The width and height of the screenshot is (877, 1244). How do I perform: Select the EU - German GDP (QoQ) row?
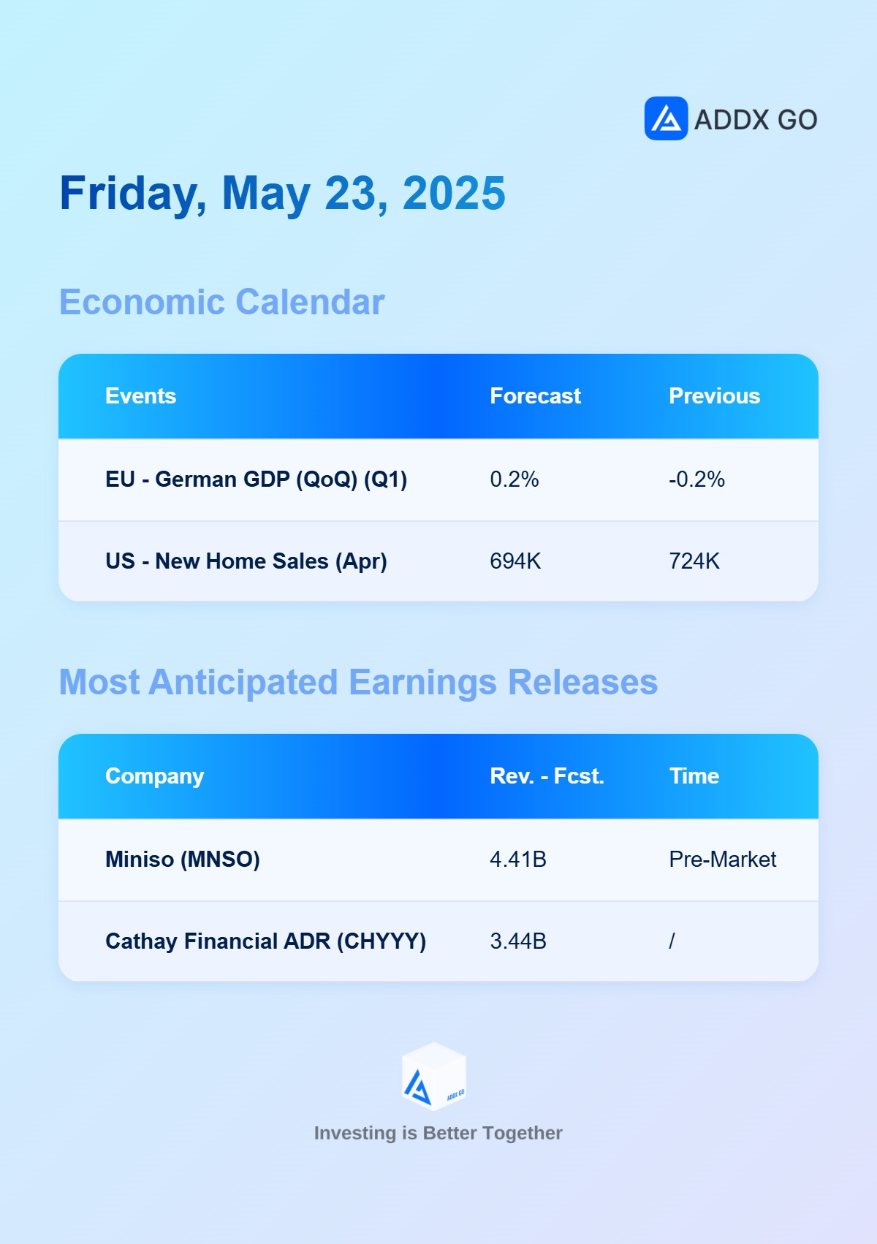coord(438,479)
